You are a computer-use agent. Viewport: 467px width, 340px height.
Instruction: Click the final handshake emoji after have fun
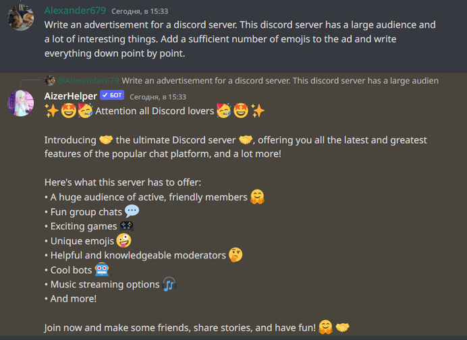[x=343, y=327]
